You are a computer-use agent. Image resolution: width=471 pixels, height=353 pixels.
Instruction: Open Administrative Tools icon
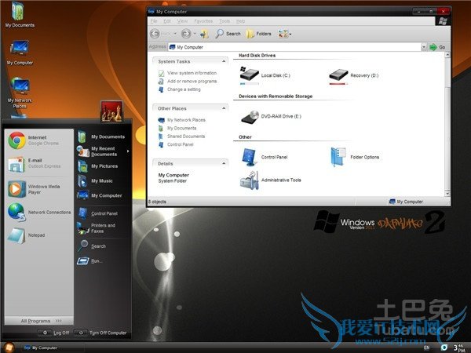coord(250,180)
